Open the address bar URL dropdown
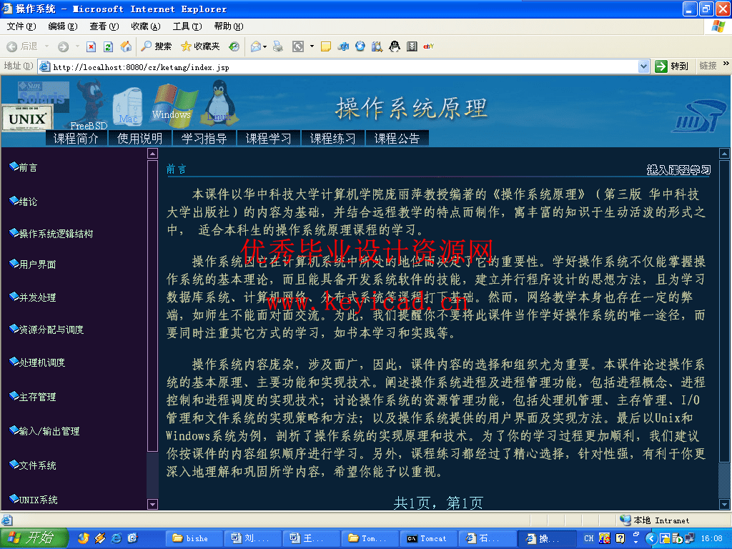 pyautogui.click(x=643, y=66)
